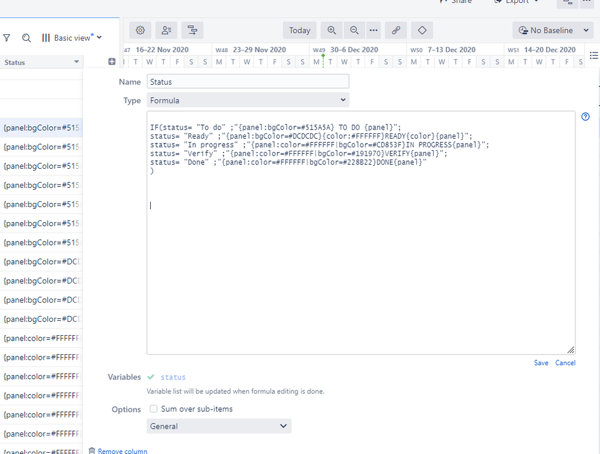Click the zoom in magnifier icon
The width and height of the screenshot is (600, 454).
[332, 30]
